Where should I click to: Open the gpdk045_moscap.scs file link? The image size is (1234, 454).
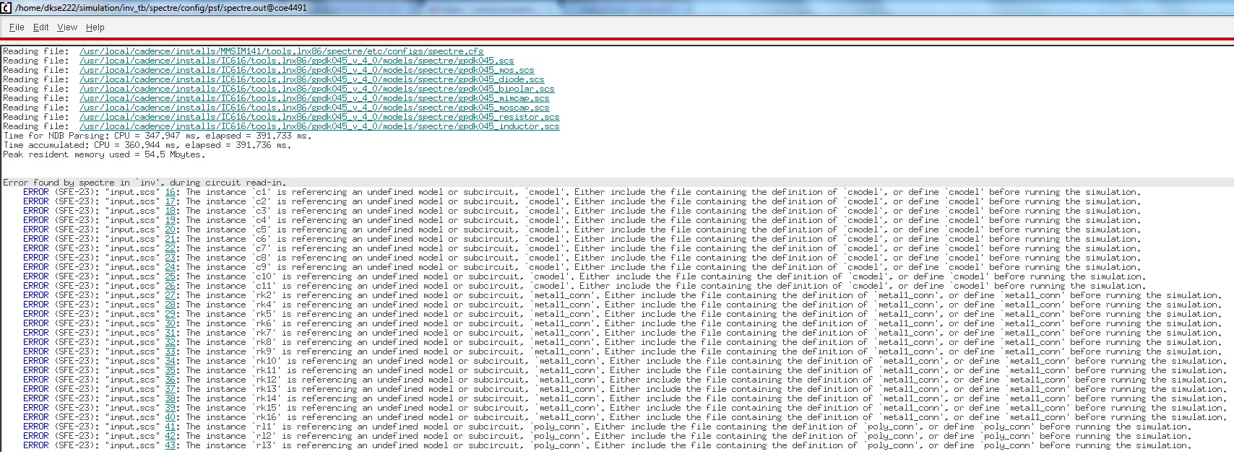(314, 108)
